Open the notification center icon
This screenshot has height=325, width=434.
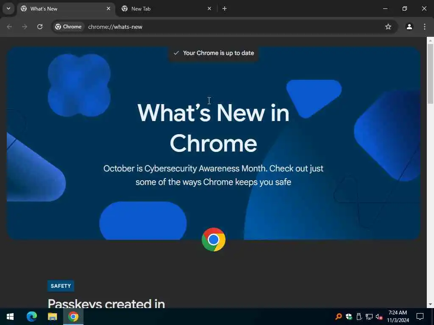pos(420,317)
